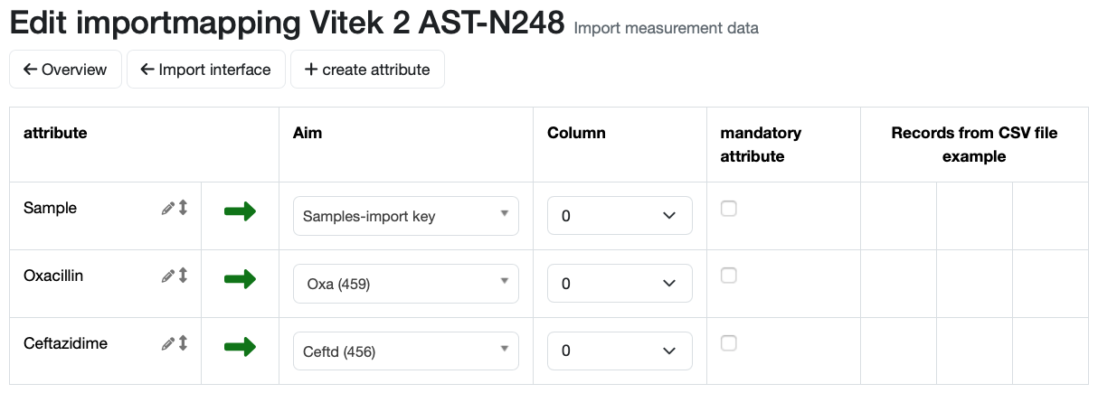The height and width of the screenshot is (393, 1098).
Task: Open the Samples-import key aim dropdown
Action: click(406, 216)
